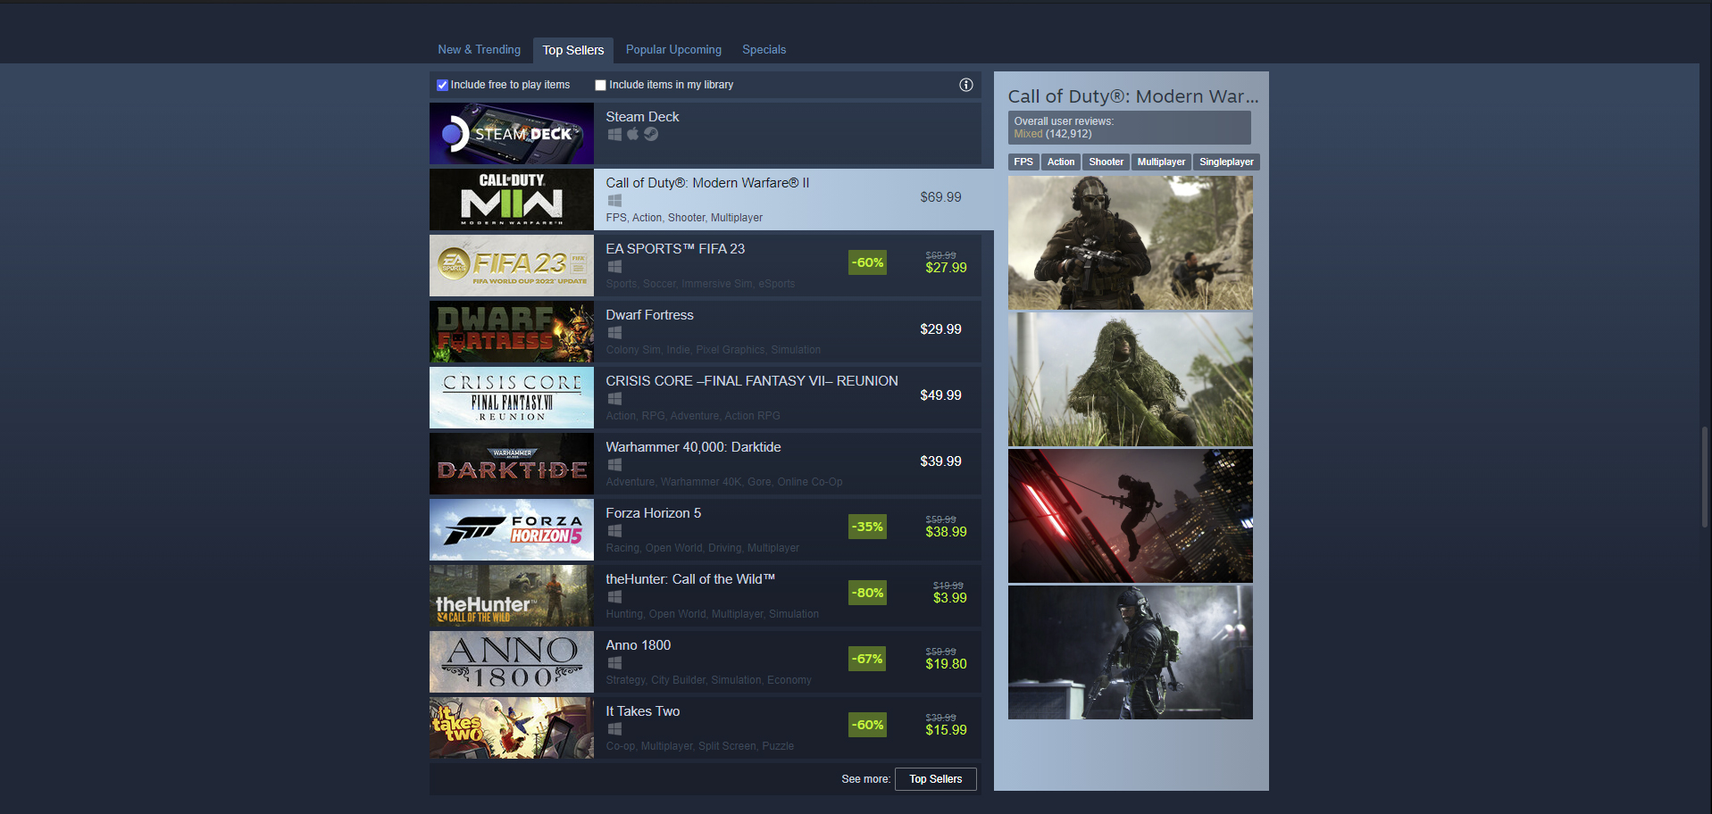
Task: Select the Singleplayer tag in the sidebar
Action: pyautogui.click(x=1225, y=162)
